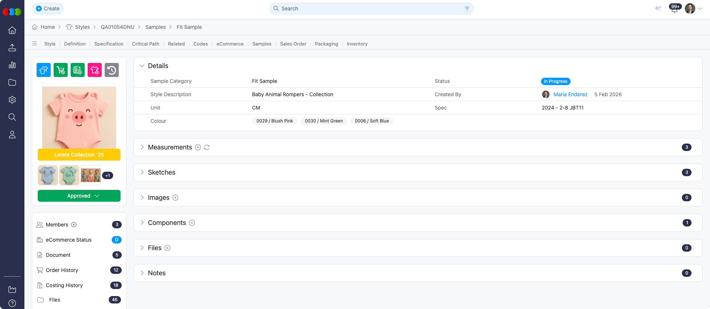Expand the Components section
The height and width of the screenshot is (309, 710).
[x=142, y=223]
